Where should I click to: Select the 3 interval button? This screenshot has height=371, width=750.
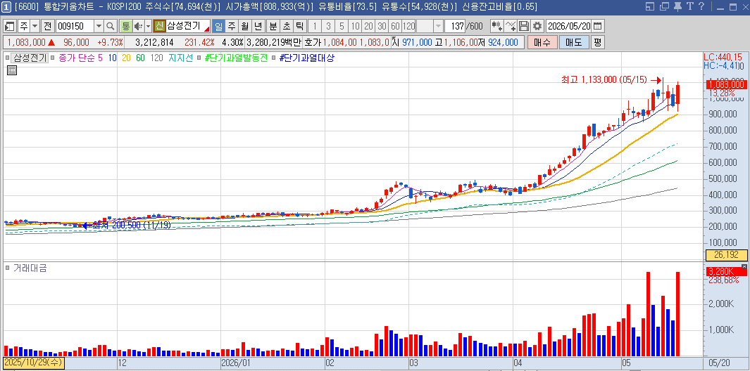pos(328,26)
